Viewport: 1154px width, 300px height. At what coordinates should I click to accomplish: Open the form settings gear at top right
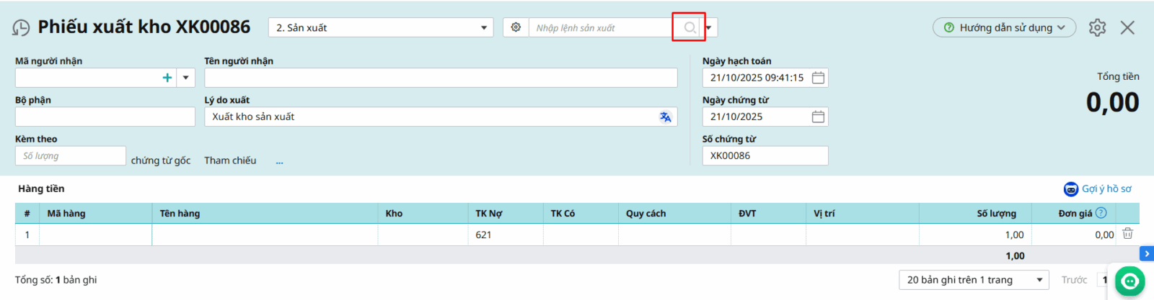(1097, 27)
